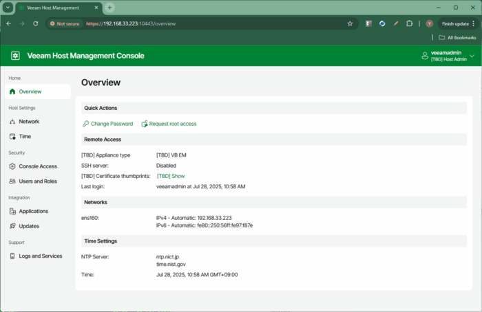Click the gray square extension icon left of blue one

tap(368, 23)
